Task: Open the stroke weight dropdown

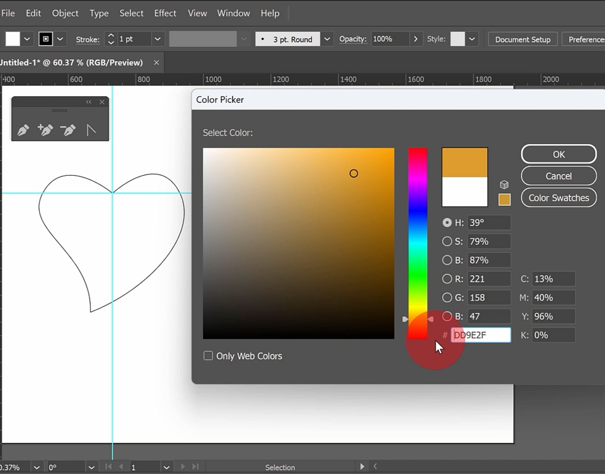Action: tap(158, 39)
